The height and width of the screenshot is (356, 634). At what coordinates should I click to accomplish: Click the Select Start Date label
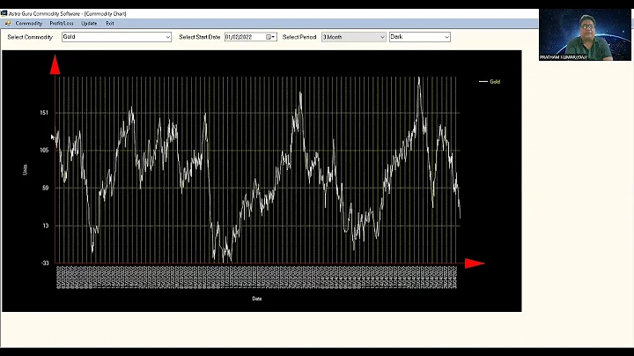click(200, 37)
